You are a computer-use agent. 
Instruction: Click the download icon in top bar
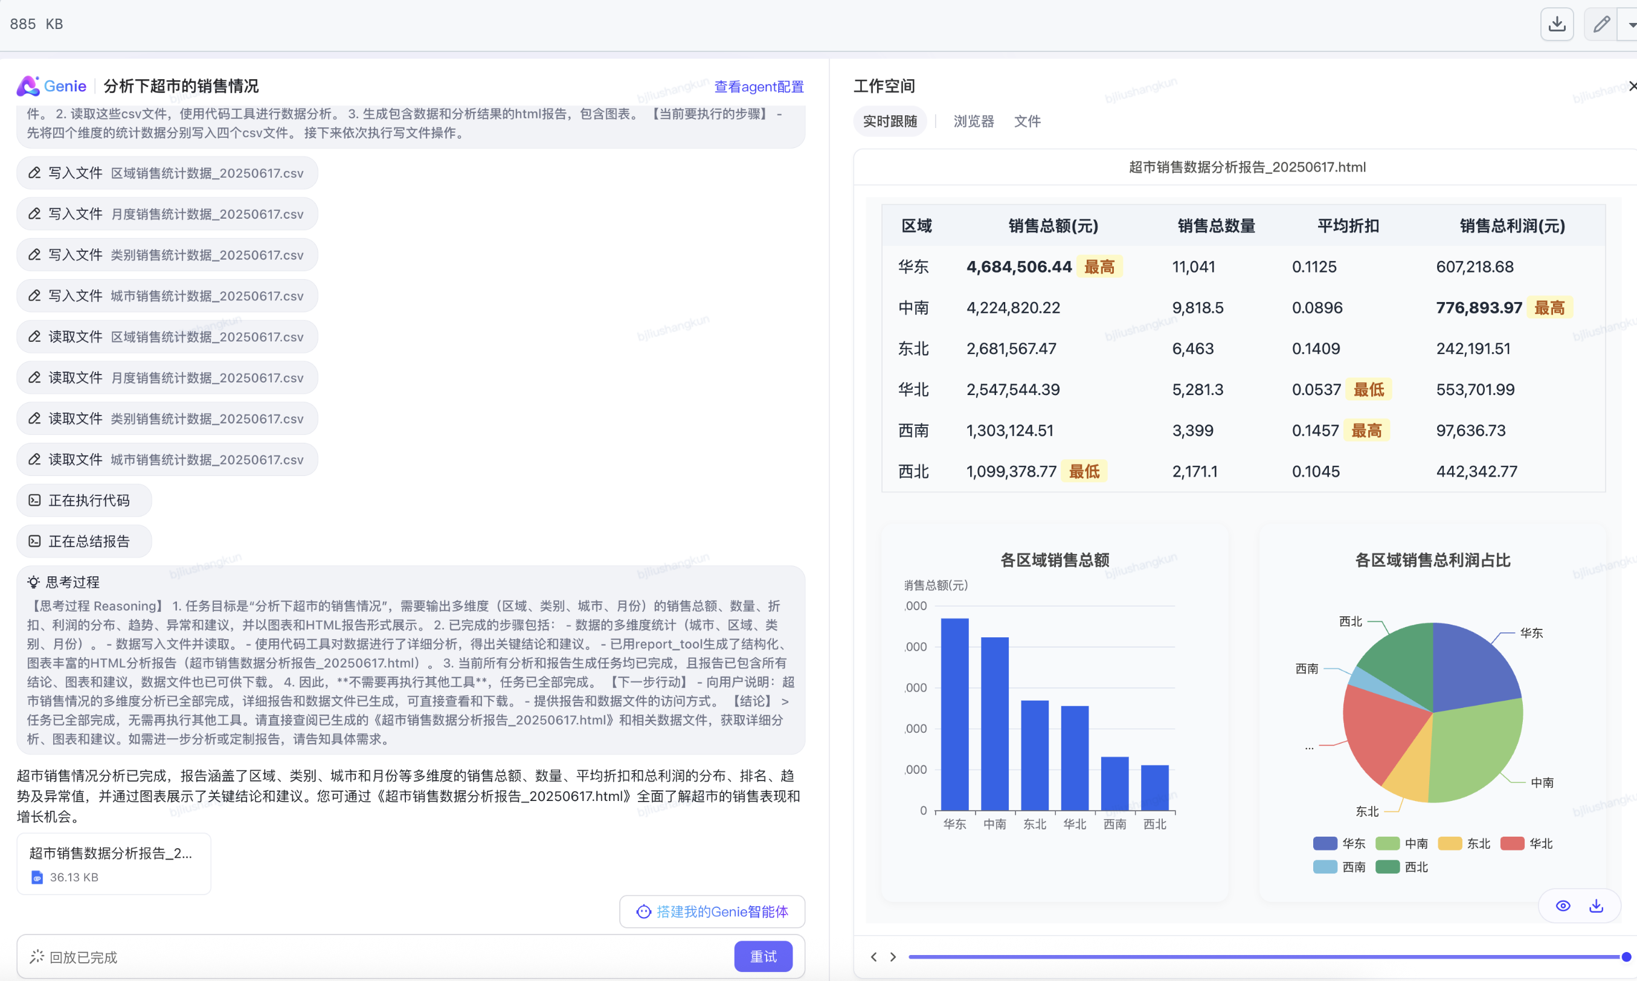point(1557,24)
